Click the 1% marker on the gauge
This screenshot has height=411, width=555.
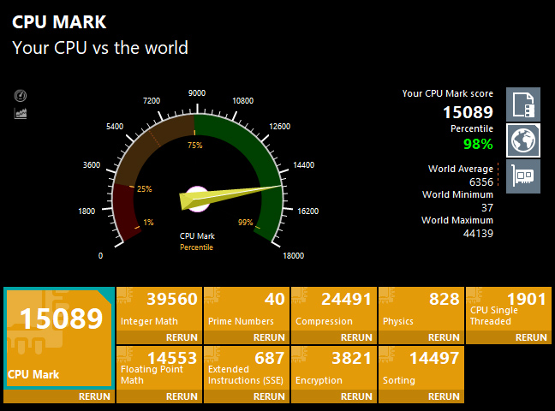[x=148, y=223]
